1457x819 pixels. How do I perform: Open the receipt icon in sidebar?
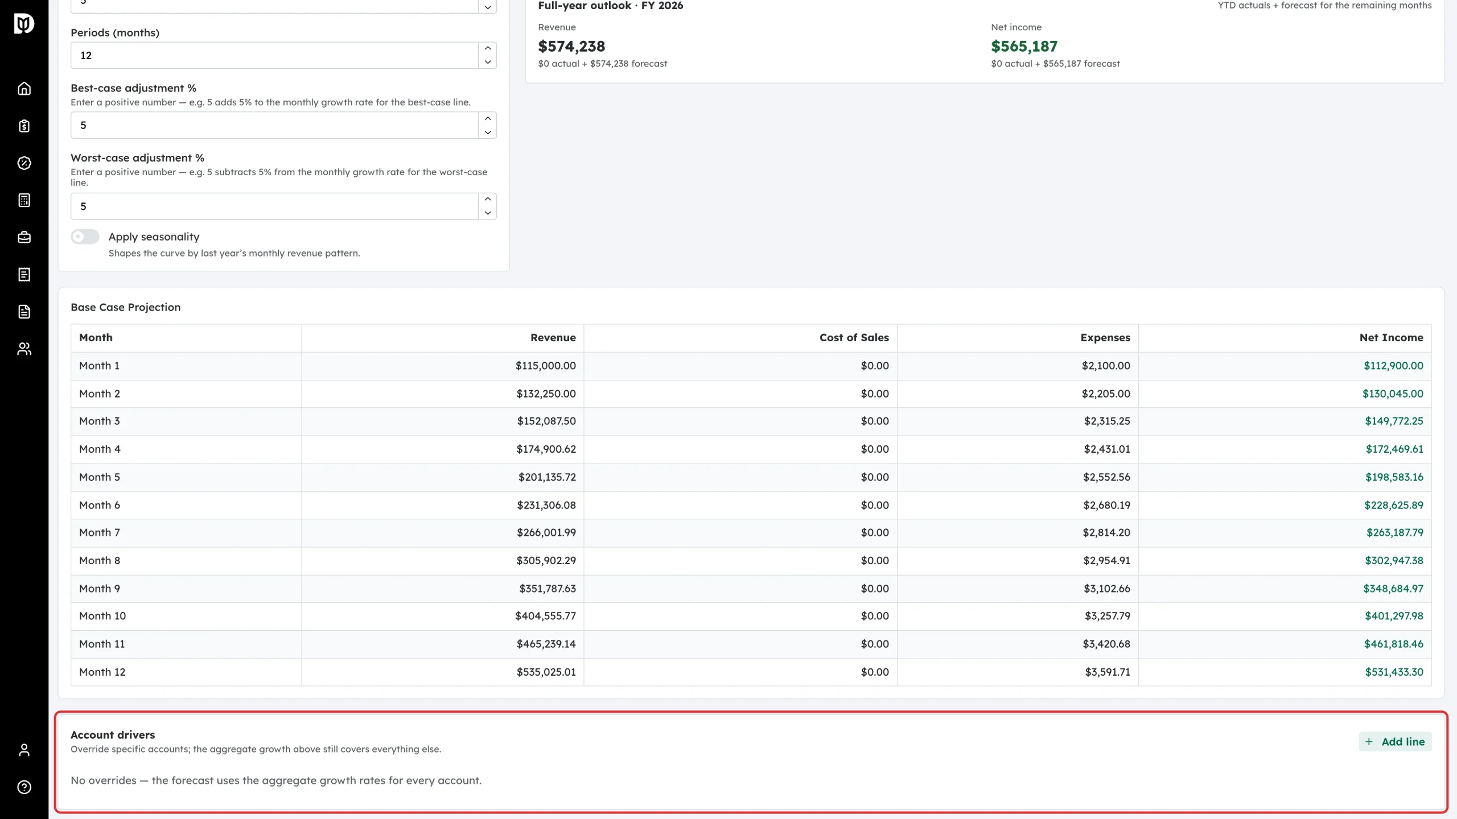[x=24, y=275]
